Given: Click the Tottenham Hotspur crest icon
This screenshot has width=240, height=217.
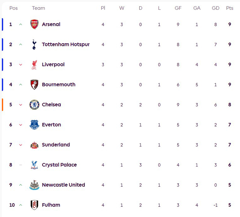Looking at the screenshot, I should (x=34, y=44).
